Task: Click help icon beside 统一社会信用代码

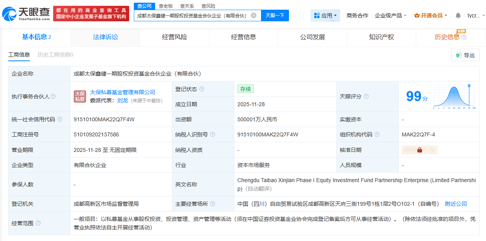Action: pos(60,119)
